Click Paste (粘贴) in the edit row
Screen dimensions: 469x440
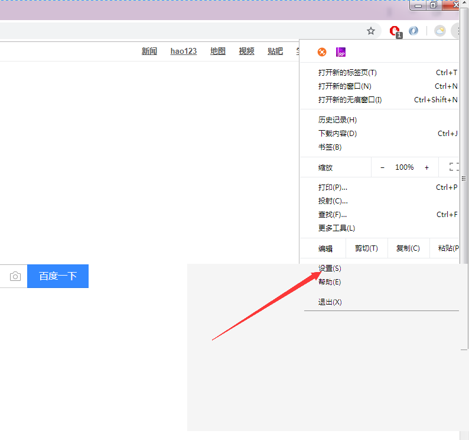pyautogui.click(x=445, y=248)
